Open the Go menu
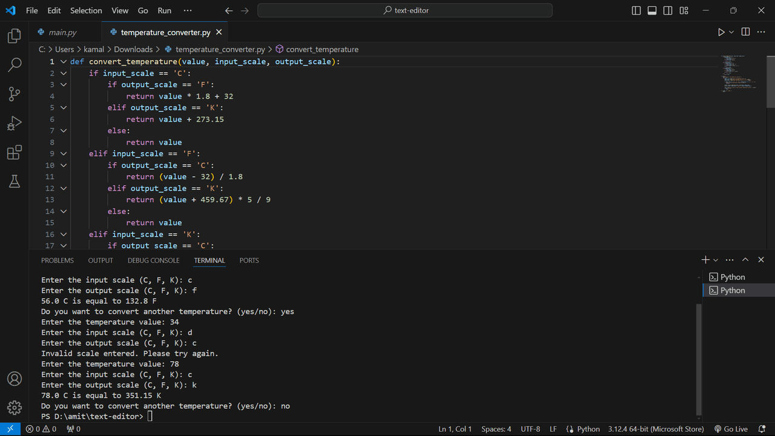The image size is (775, 436). (143, 10)
